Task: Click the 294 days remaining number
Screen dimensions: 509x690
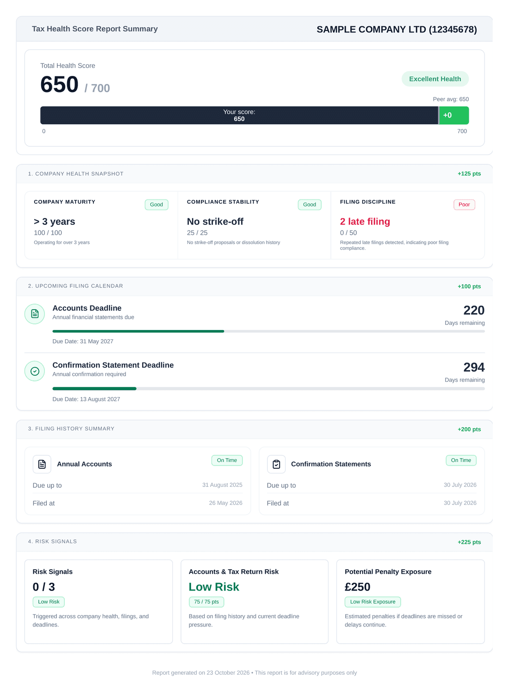Action: (x=474, y=367)
